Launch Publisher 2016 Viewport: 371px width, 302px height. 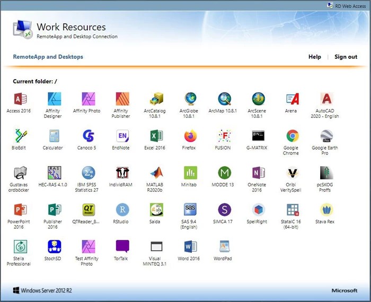[x=55, y=210]
